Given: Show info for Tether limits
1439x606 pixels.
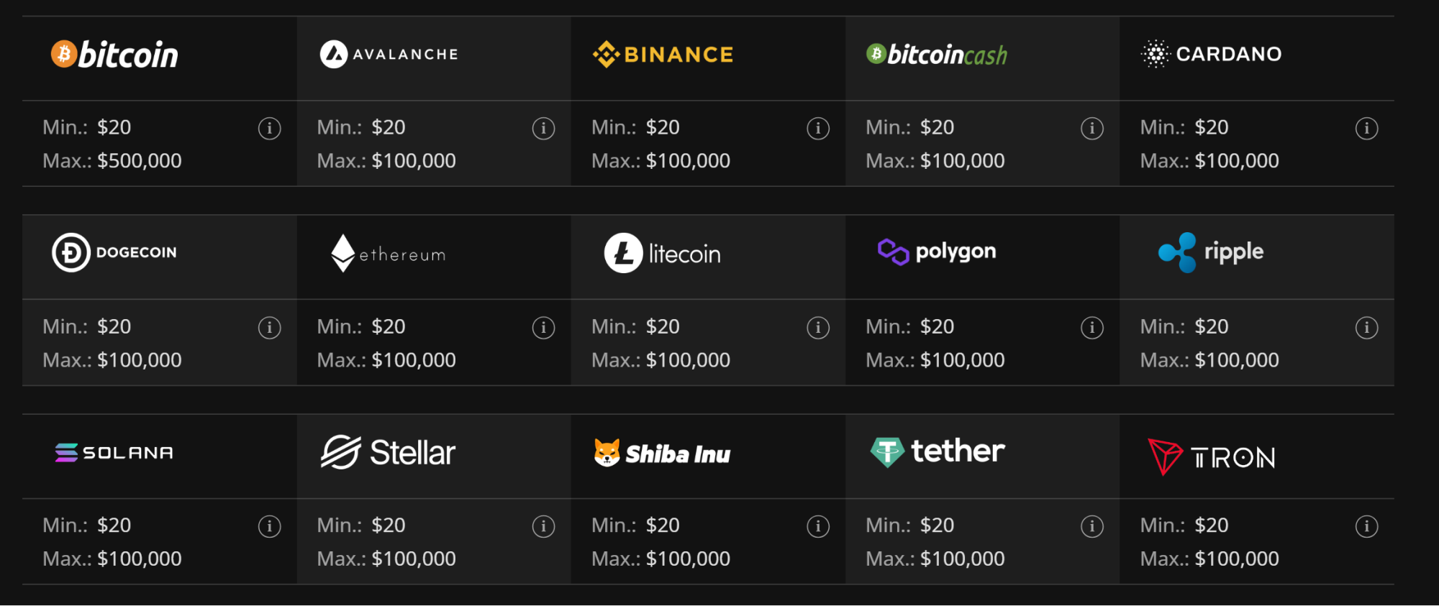Looking at the screenshot, I should coord(1091,526).
